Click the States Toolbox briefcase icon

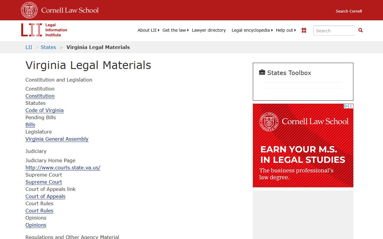click(x=262, y=72)
